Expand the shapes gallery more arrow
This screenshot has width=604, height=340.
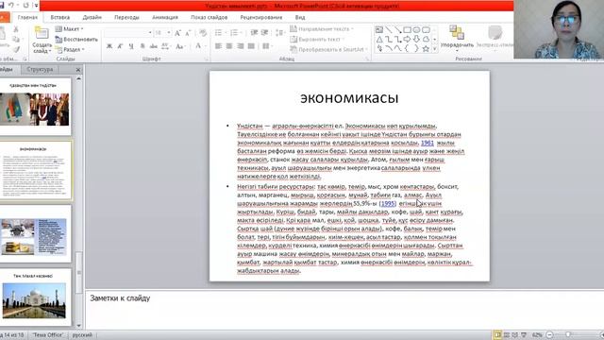click(435, 49)
